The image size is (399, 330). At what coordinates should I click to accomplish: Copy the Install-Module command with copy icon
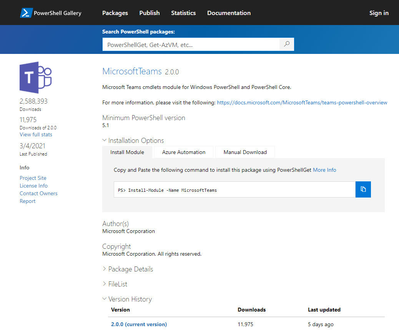[363, 189]
